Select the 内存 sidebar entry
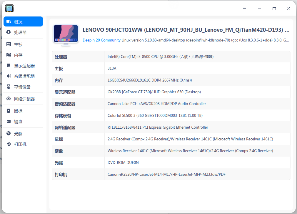The height and width of the screenshot is (214, 297). [23, 55]
